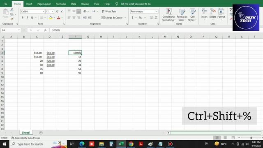Click Wrap Text button
The image size is (263, 148).
coord(109,12)
